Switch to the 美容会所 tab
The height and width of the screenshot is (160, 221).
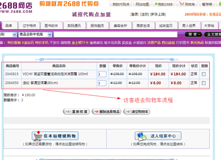(120, 26)
